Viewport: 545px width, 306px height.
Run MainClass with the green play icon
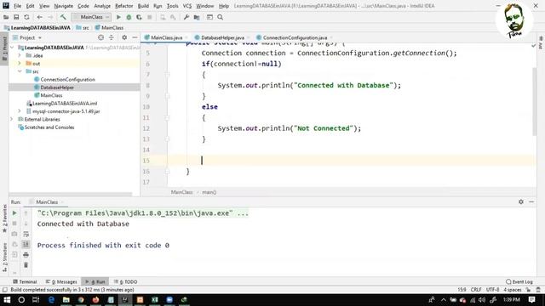[x=118, y=17]
